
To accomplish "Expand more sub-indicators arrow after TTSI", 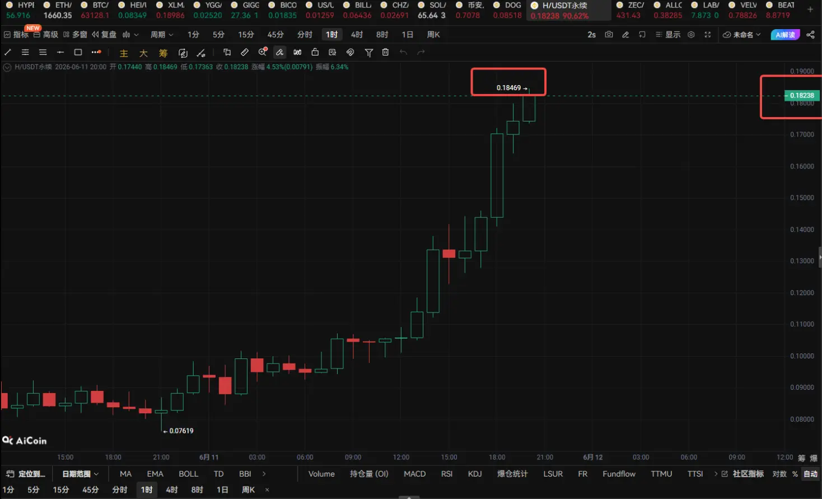I will pos(716,474).
